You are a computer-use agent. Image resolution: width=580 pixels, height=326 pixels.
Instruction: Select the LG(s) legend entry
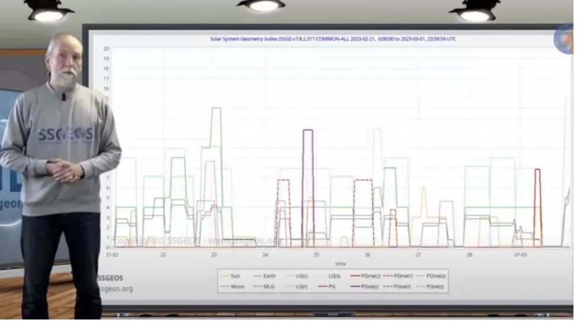[x=329, y=276]
